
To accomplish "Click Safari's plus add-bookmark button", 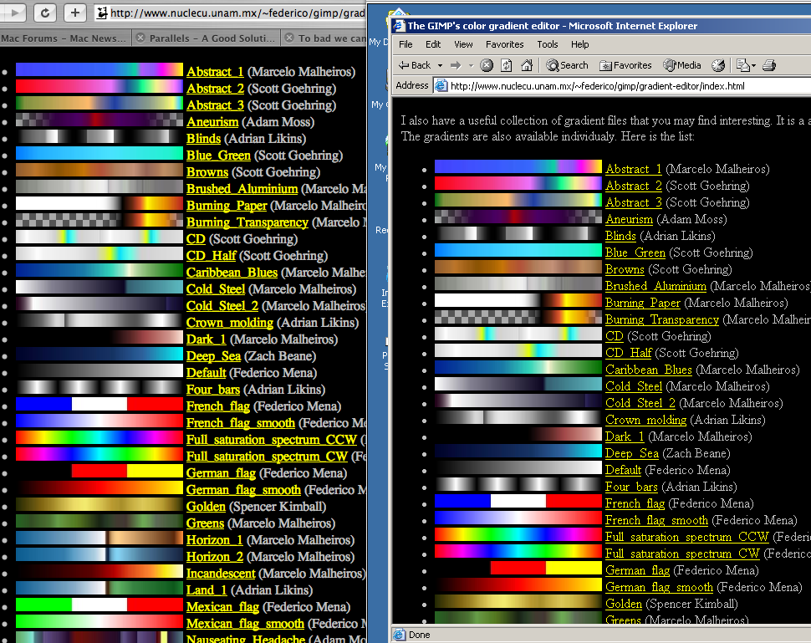I will pos(75,13).
